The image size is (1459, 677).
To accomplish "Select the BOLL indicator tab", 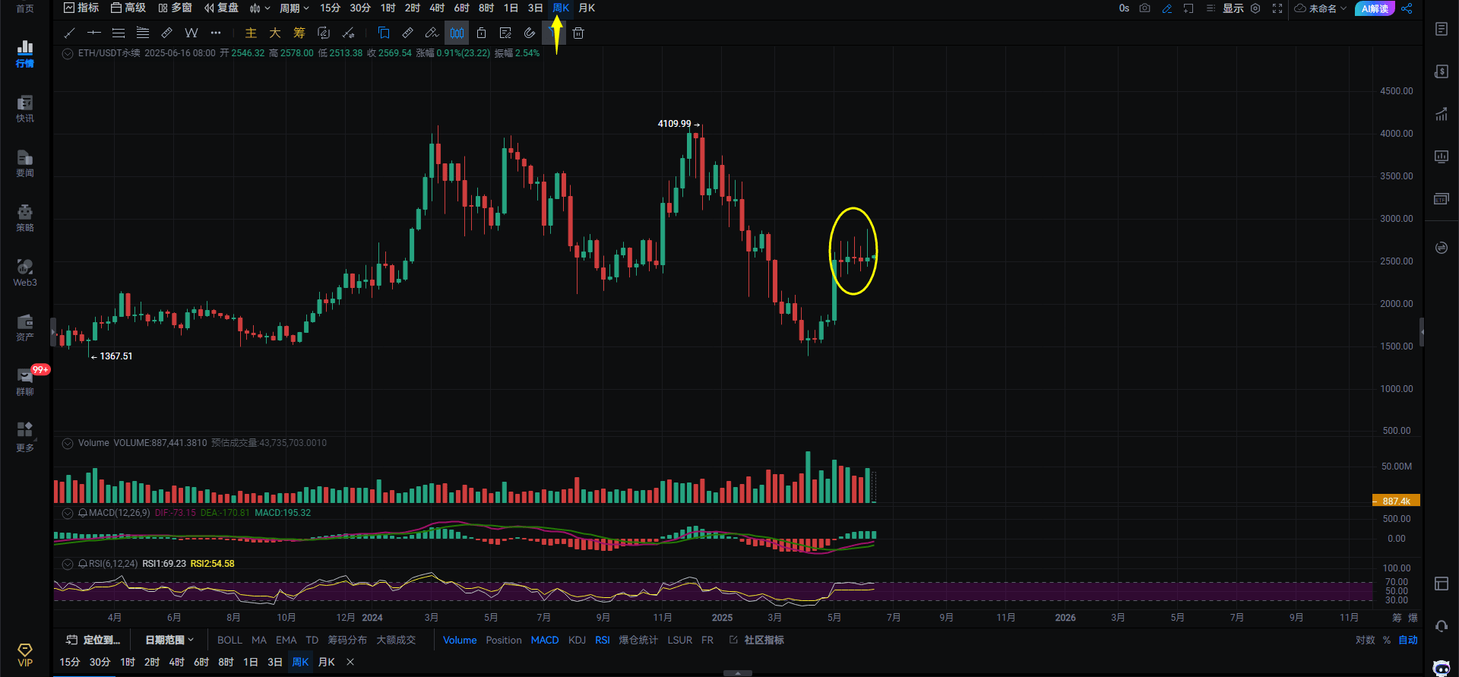I will (229, 640).
